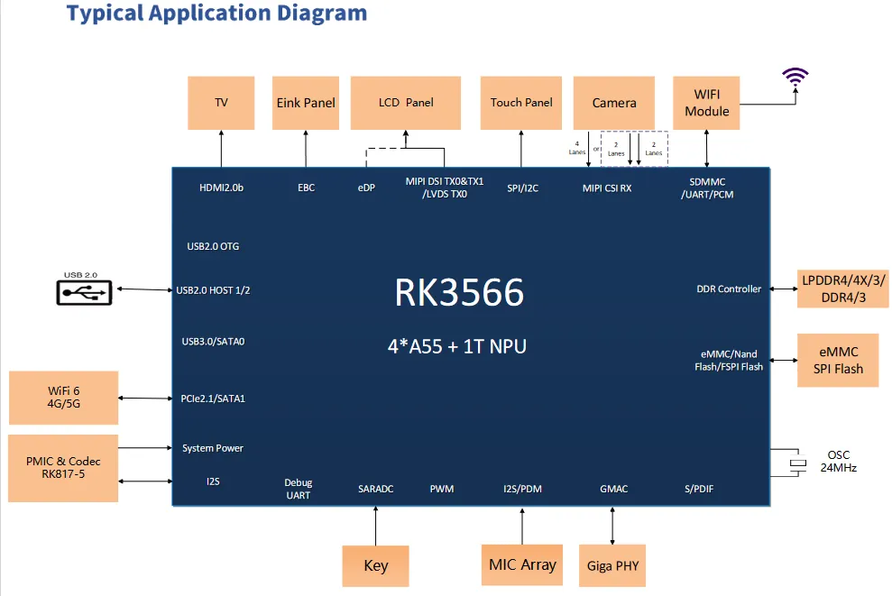Select the "PWM" label

pyautogui.click(x=442, y=489)
